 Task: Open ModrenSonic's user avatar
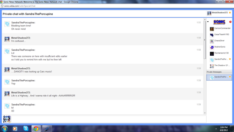(x=212, y=47)
